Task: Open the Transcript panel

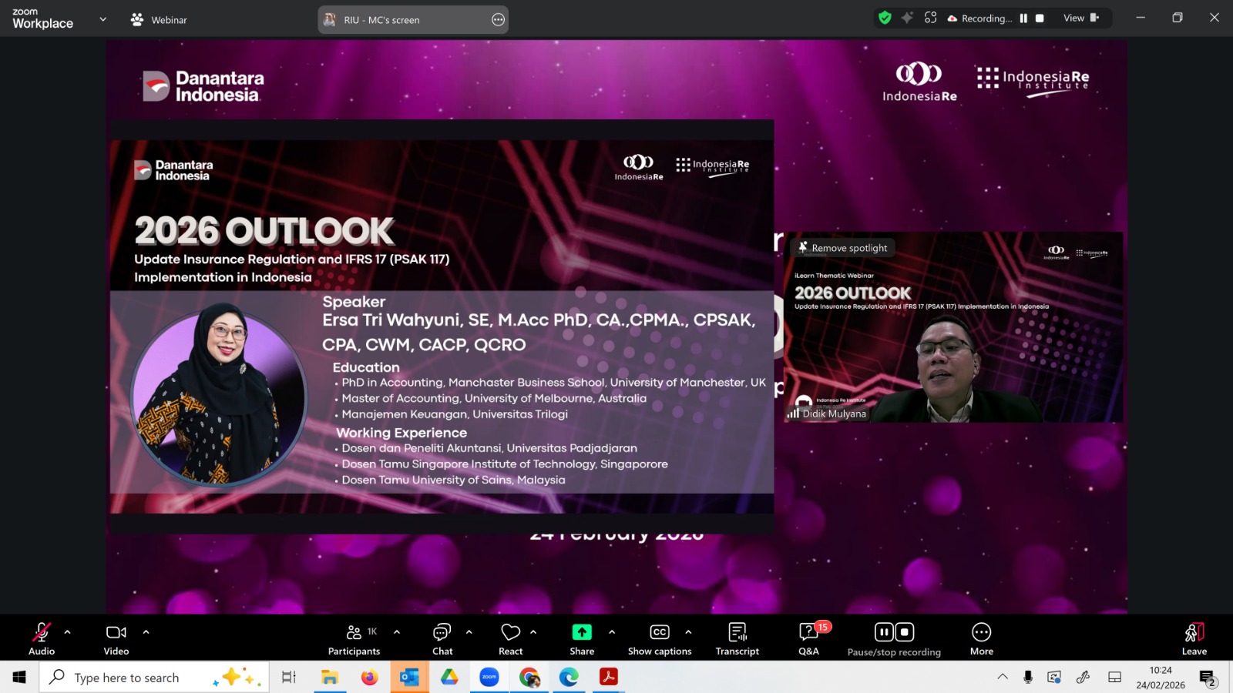Action: coord(737,638)
